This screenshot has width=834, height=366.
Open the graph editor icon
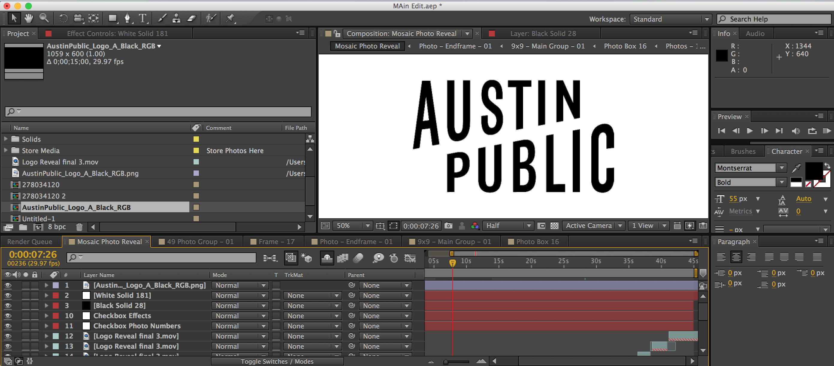point(410,258)
